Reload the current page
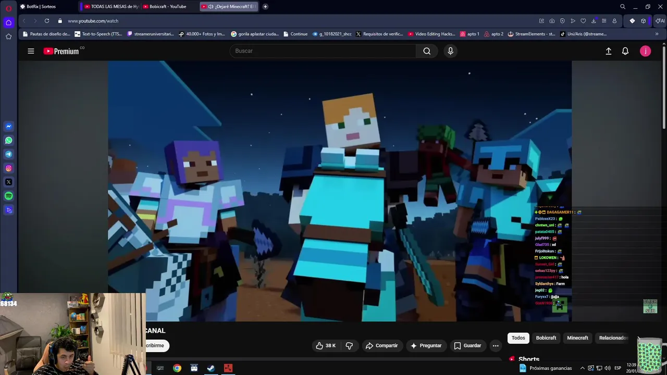667x375 pixels. (x=47, y=21)
